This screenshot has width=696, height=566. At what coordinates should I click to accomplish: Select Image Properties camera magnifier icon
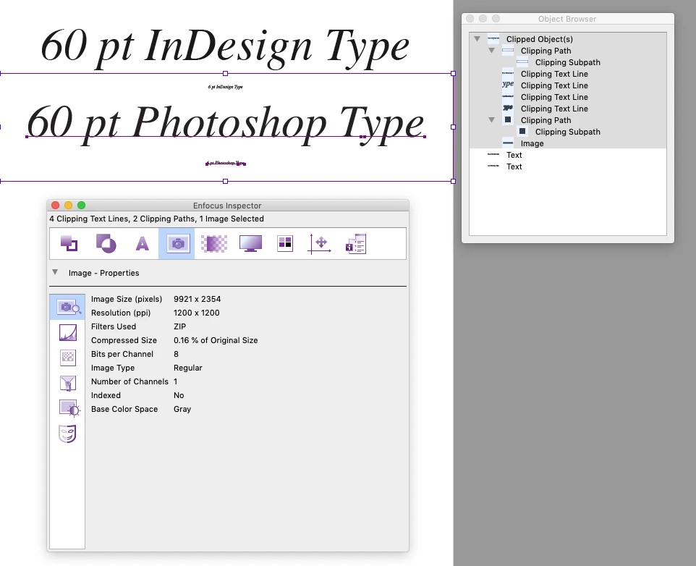tap(67, 307)
